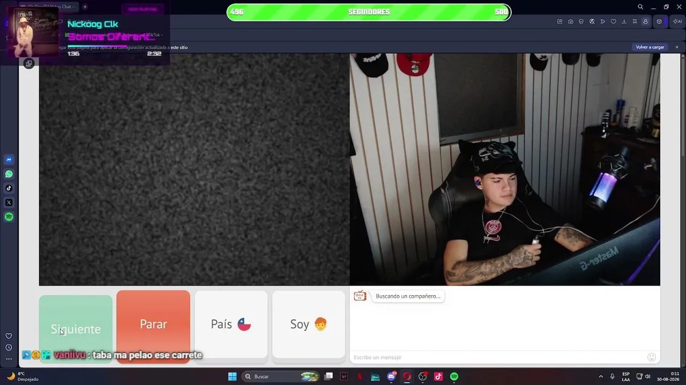Expand the system tray hidden icons chevron
Image resolution: width=686 pixels, height=385 pixels.
(x=601, y=376)
